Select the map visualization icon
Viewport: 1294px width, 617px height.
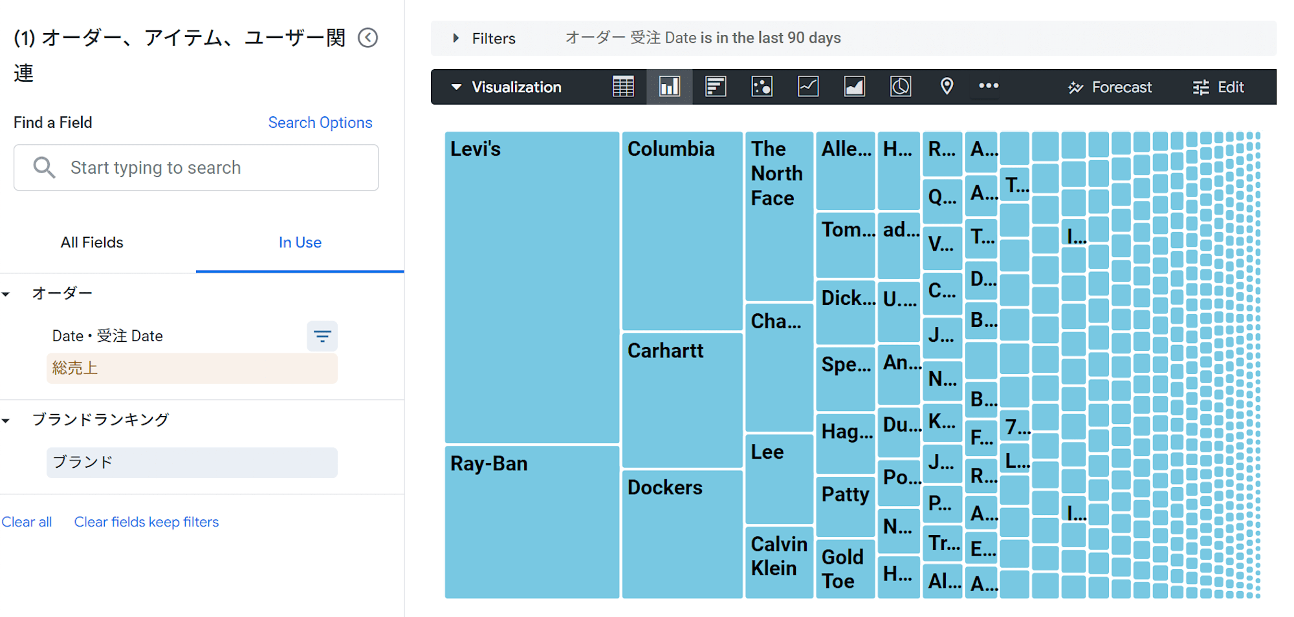point(947,87)
